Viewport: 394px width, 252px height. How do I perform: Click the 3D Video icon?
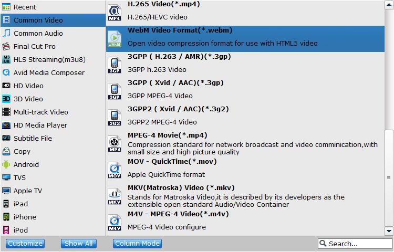point(6,99)
